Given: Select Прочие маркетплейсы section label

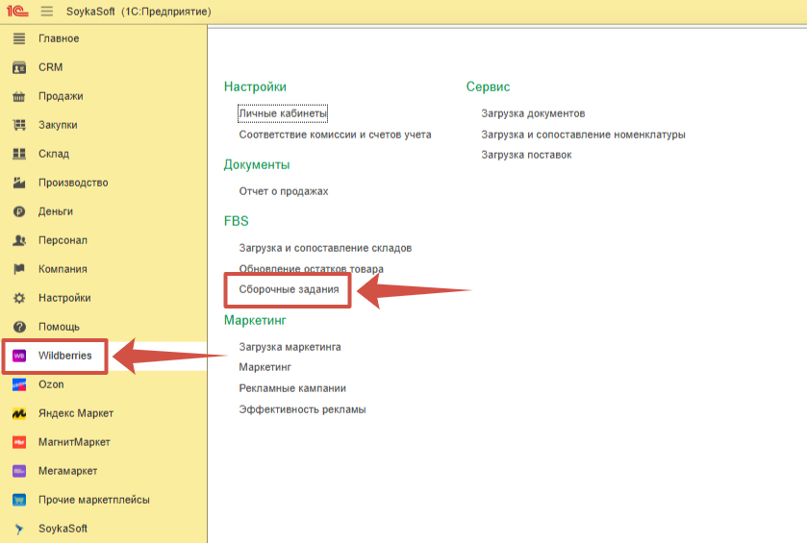Looking at the screenshot, I should pos(93,500).
